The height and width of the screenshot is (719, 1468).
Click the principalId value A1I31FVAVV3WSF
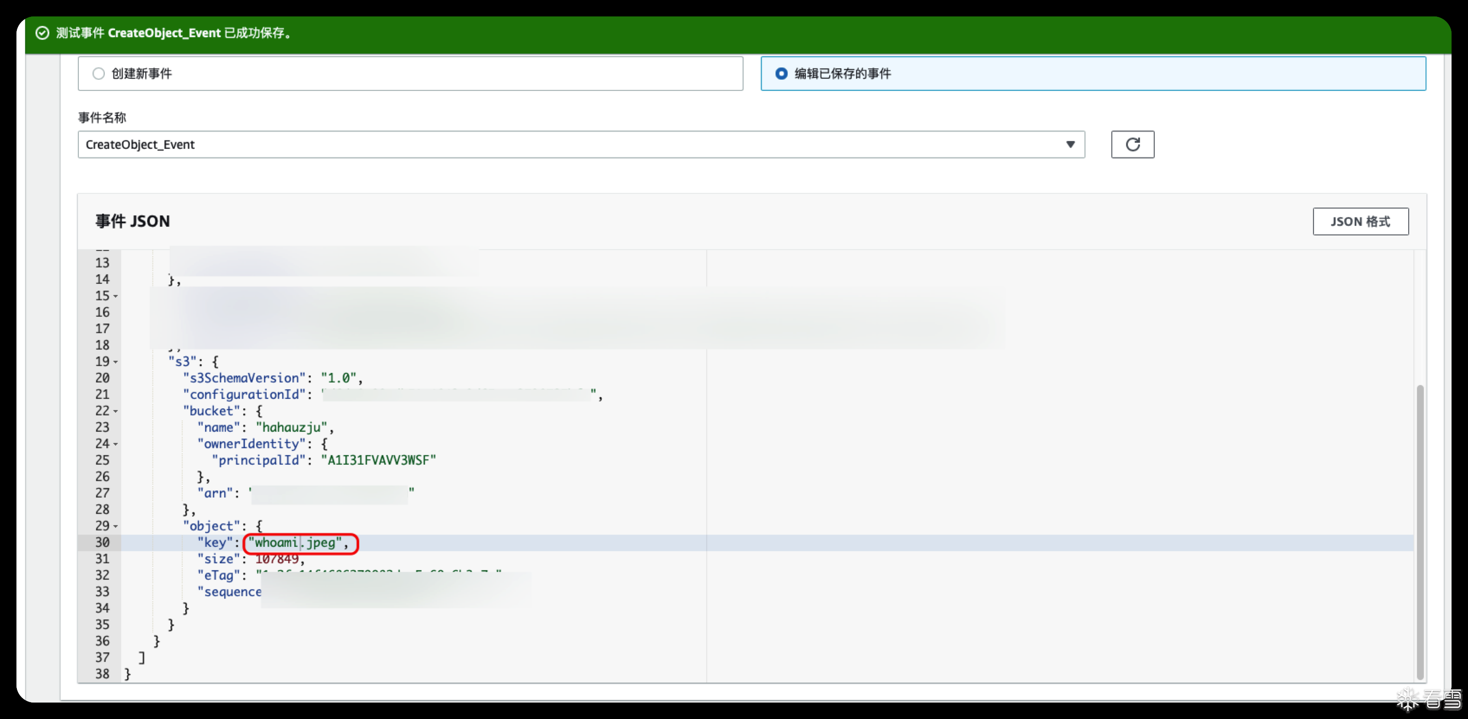click(x=378, y=460)
